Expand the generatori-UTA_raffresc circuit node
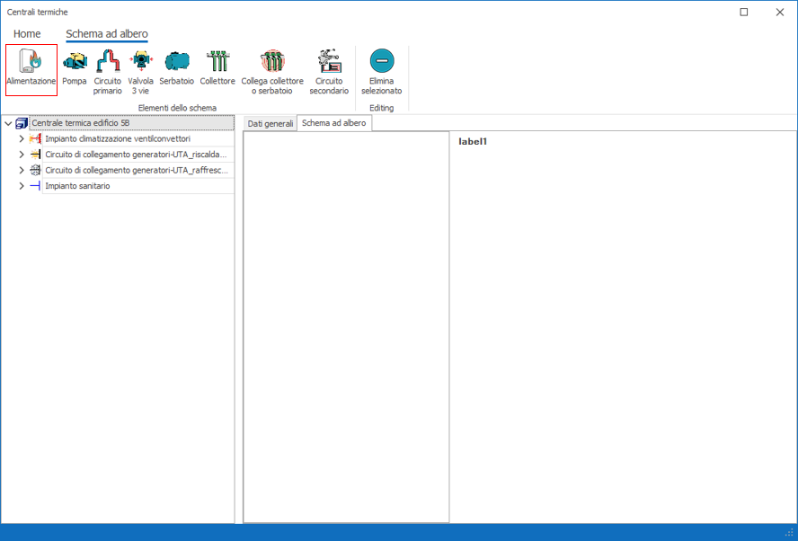 click(x=22, y=170)
